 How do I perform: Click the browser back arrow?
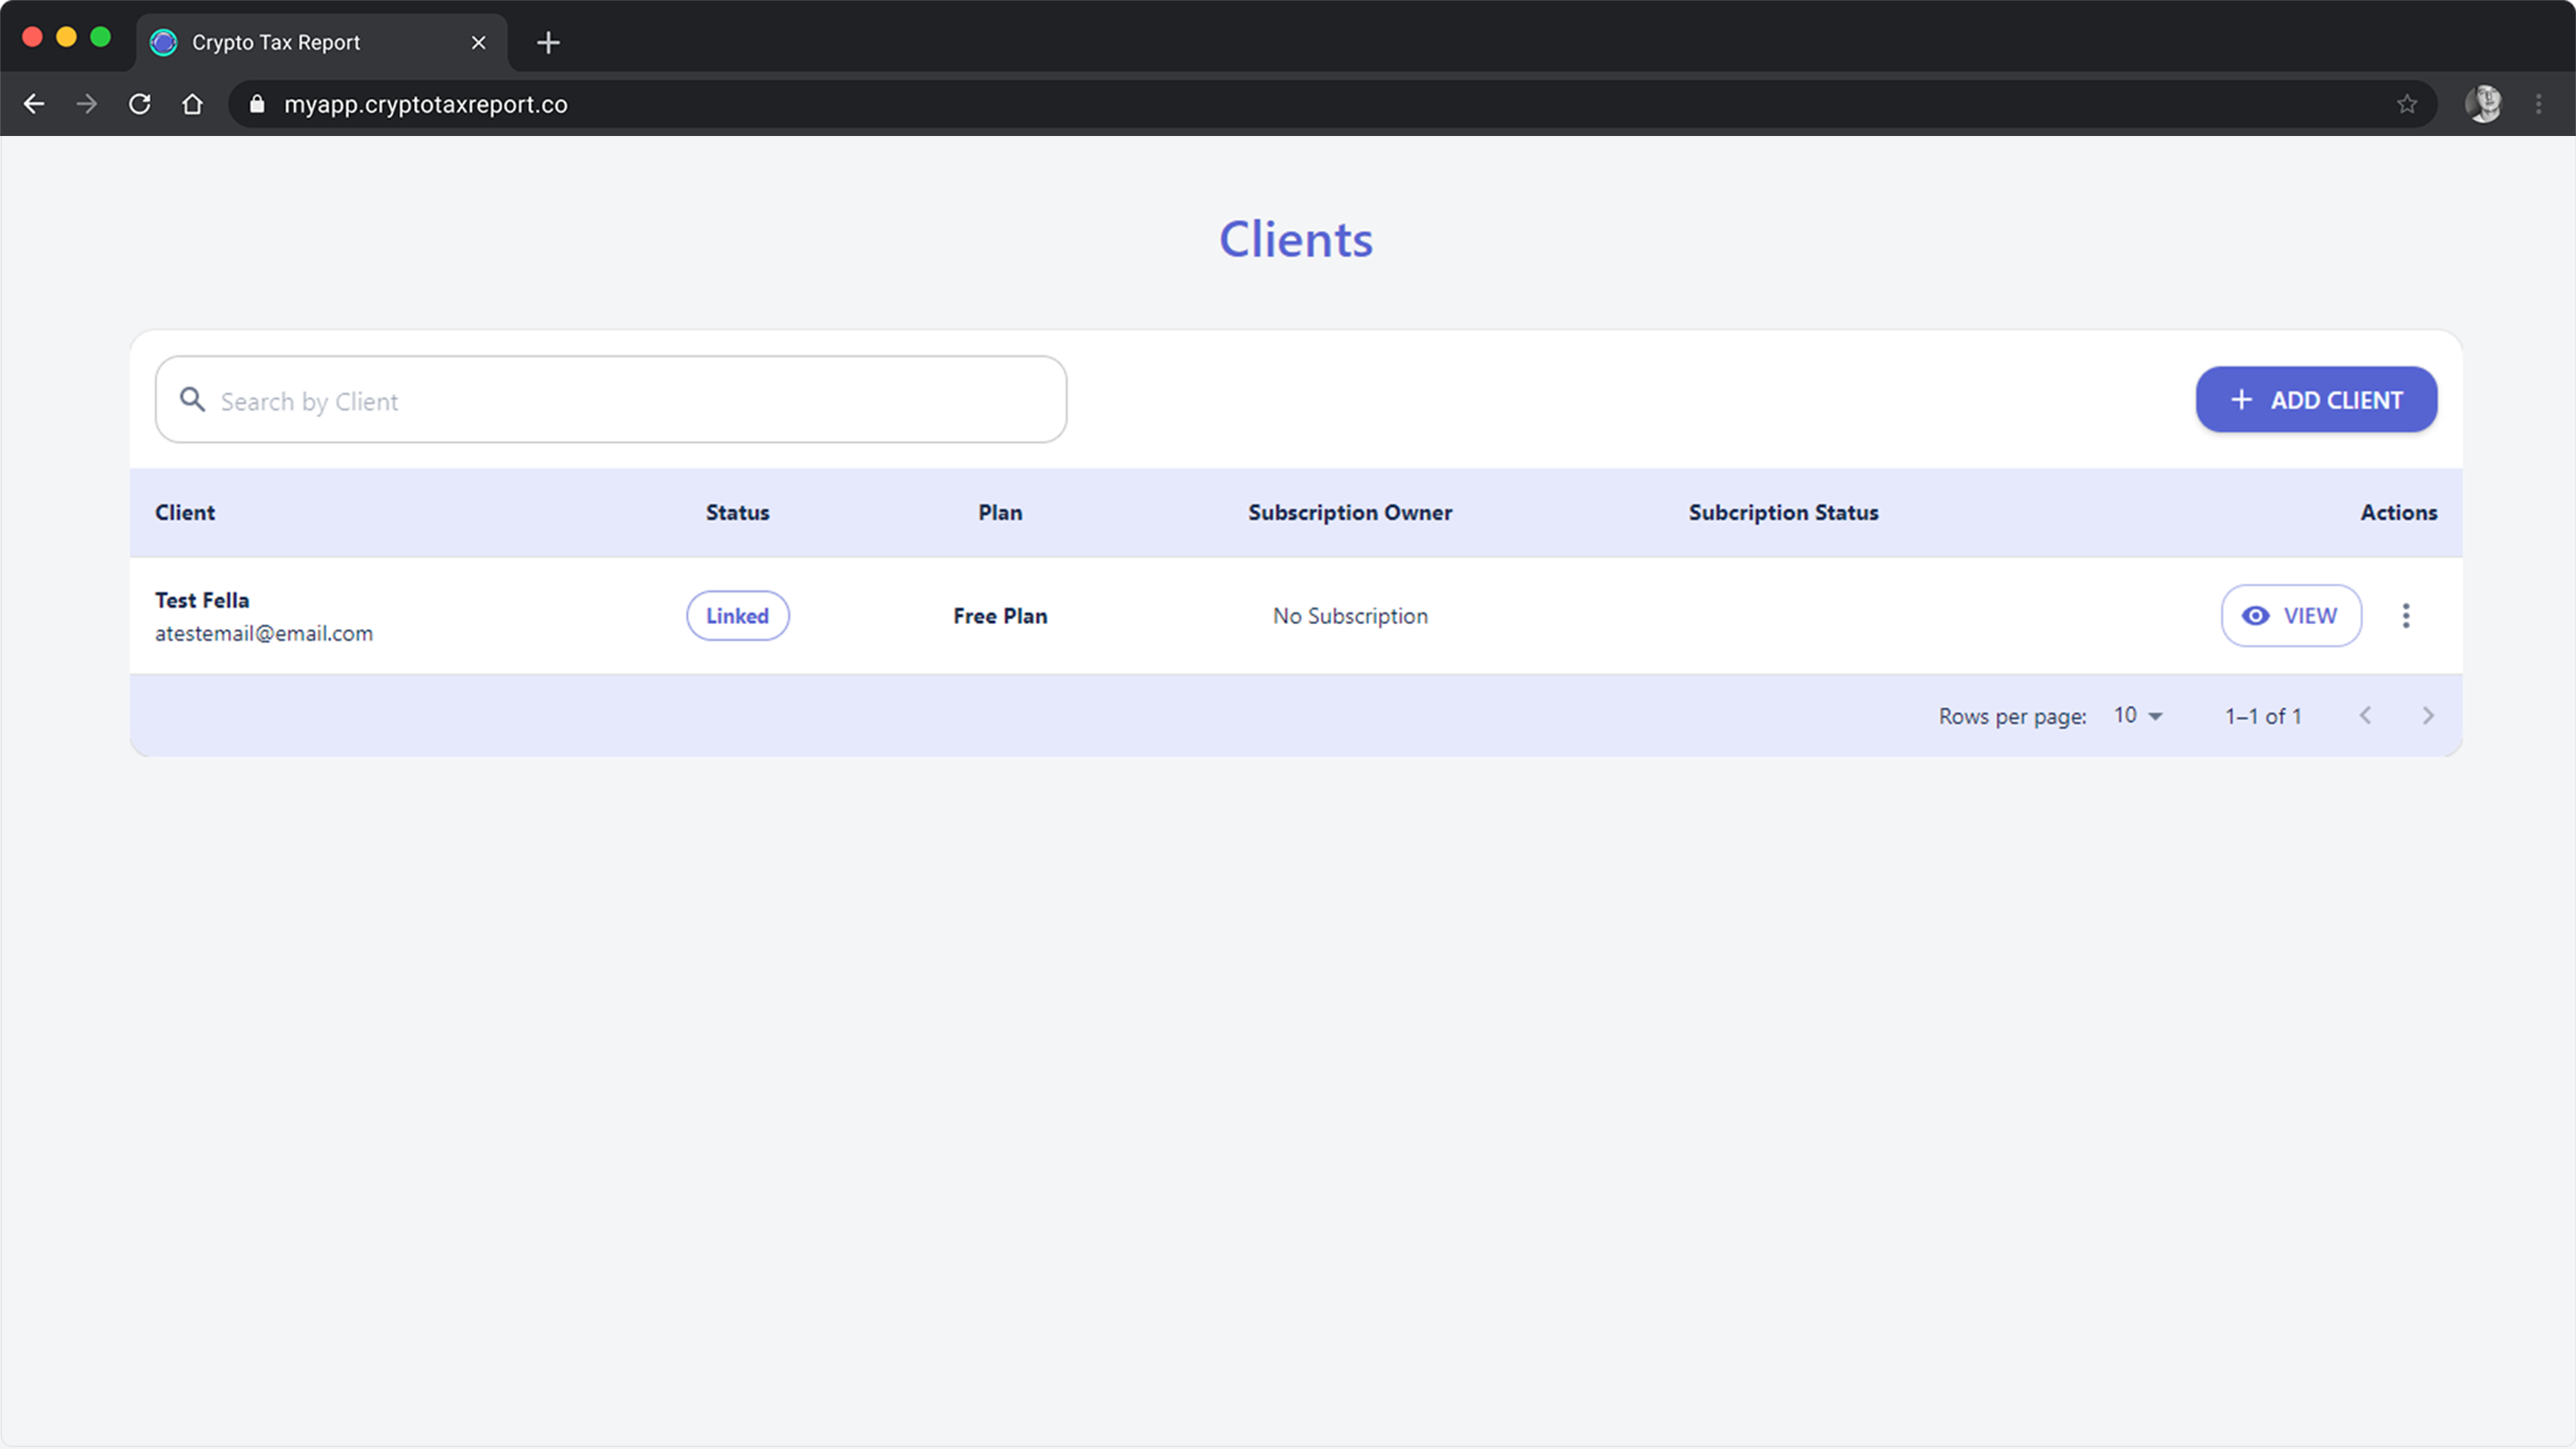[x=34, y=104]
